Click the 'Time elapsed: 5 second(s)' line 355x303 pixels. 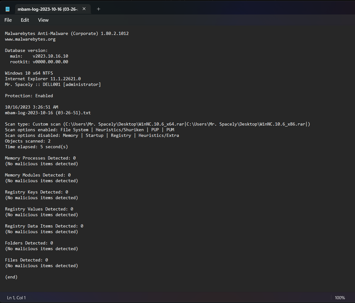point(37,147)
